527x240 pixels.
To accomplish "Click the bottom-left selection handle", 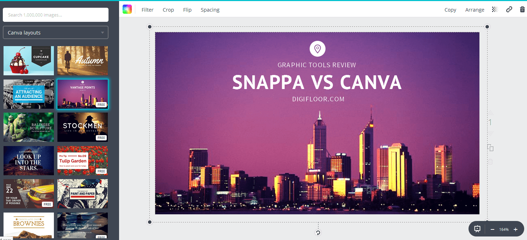I will coord(149,222).
